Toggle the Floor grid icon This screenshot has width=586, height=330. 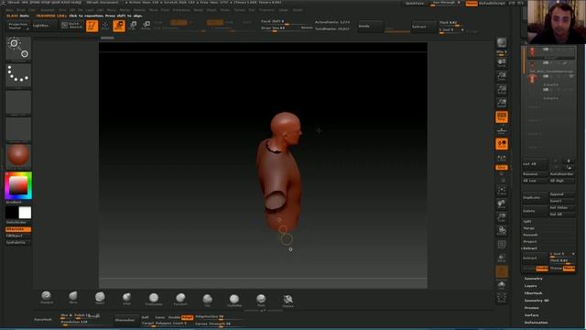click(502, 130)
